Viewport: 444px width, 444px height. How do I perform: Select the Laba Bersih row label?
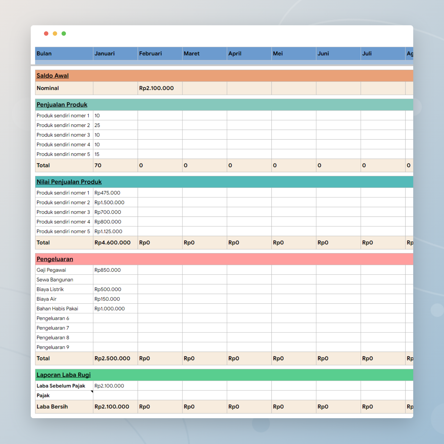point(64,407)
